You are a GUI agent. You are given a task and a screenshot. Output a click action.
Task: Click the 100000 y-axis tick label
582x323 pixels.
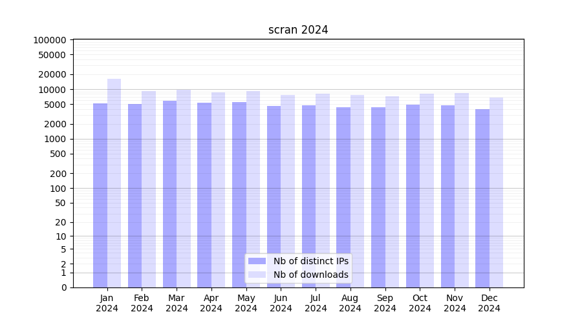click(50, 40)
